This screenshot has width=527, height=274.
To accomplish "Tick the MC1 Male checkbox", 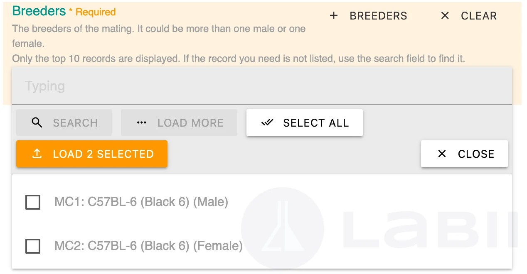I will tap(33, 202).
